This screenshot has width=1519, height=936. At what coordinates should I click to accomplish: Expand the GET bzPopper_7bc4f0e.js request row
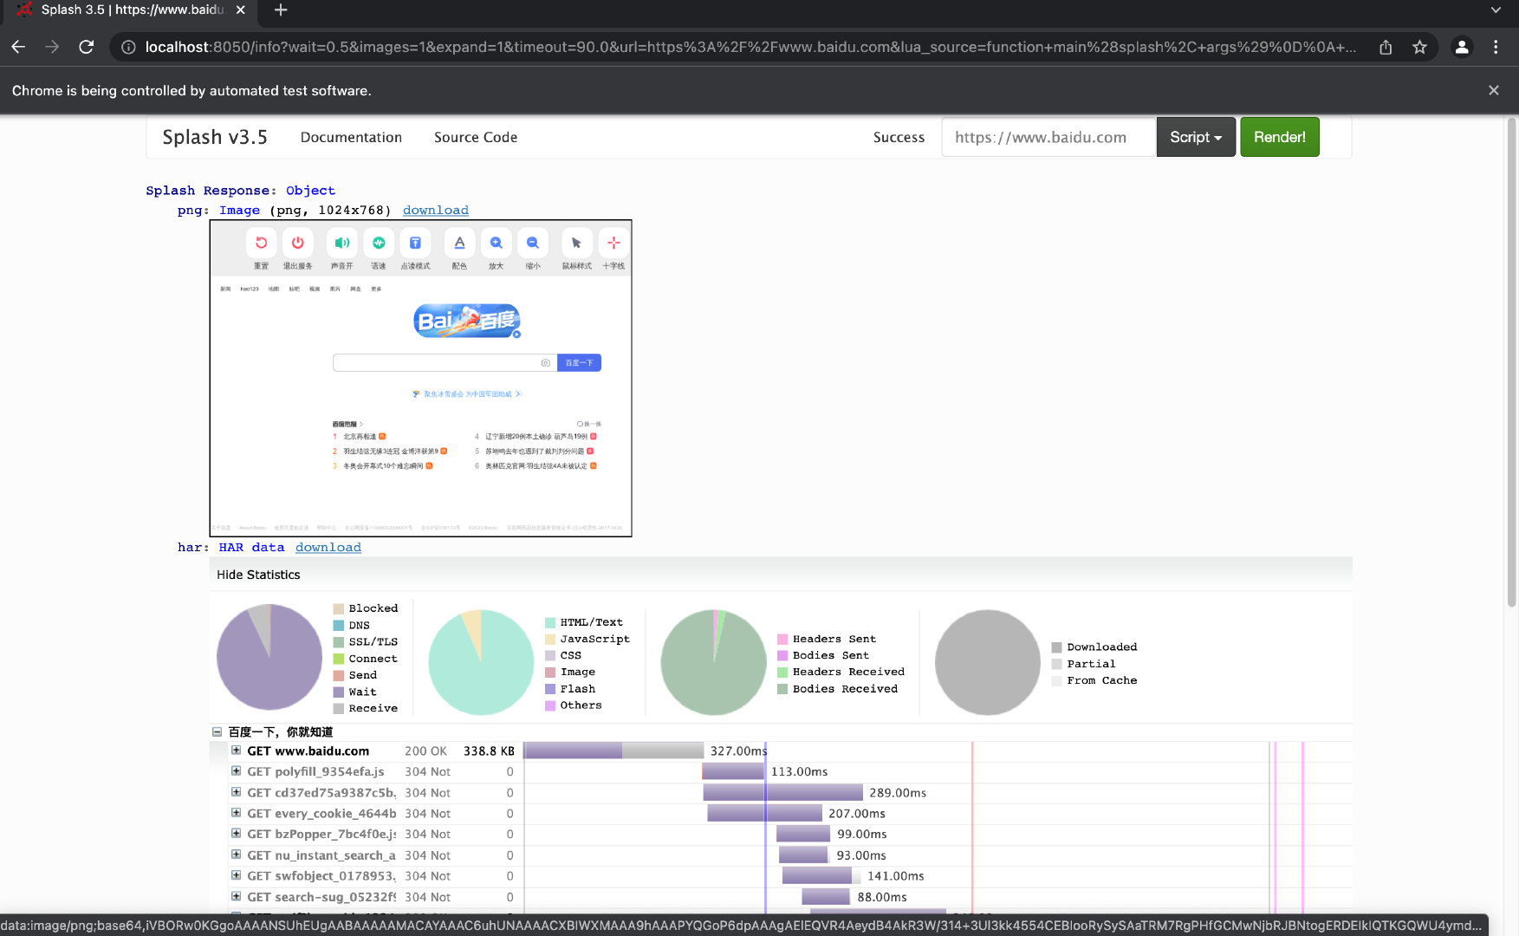[x=236, y=834]
